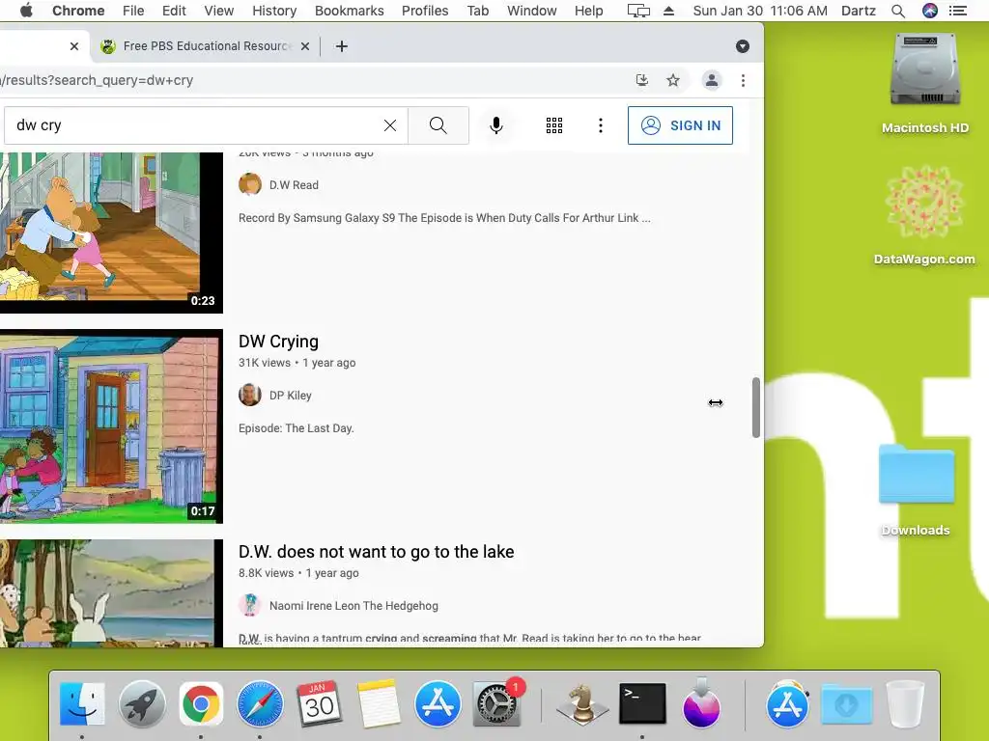Viewport: 989px width, 741px height.
Task: Start voice search with the microphone
Action: pyautogui.click(x=496, y=125)
